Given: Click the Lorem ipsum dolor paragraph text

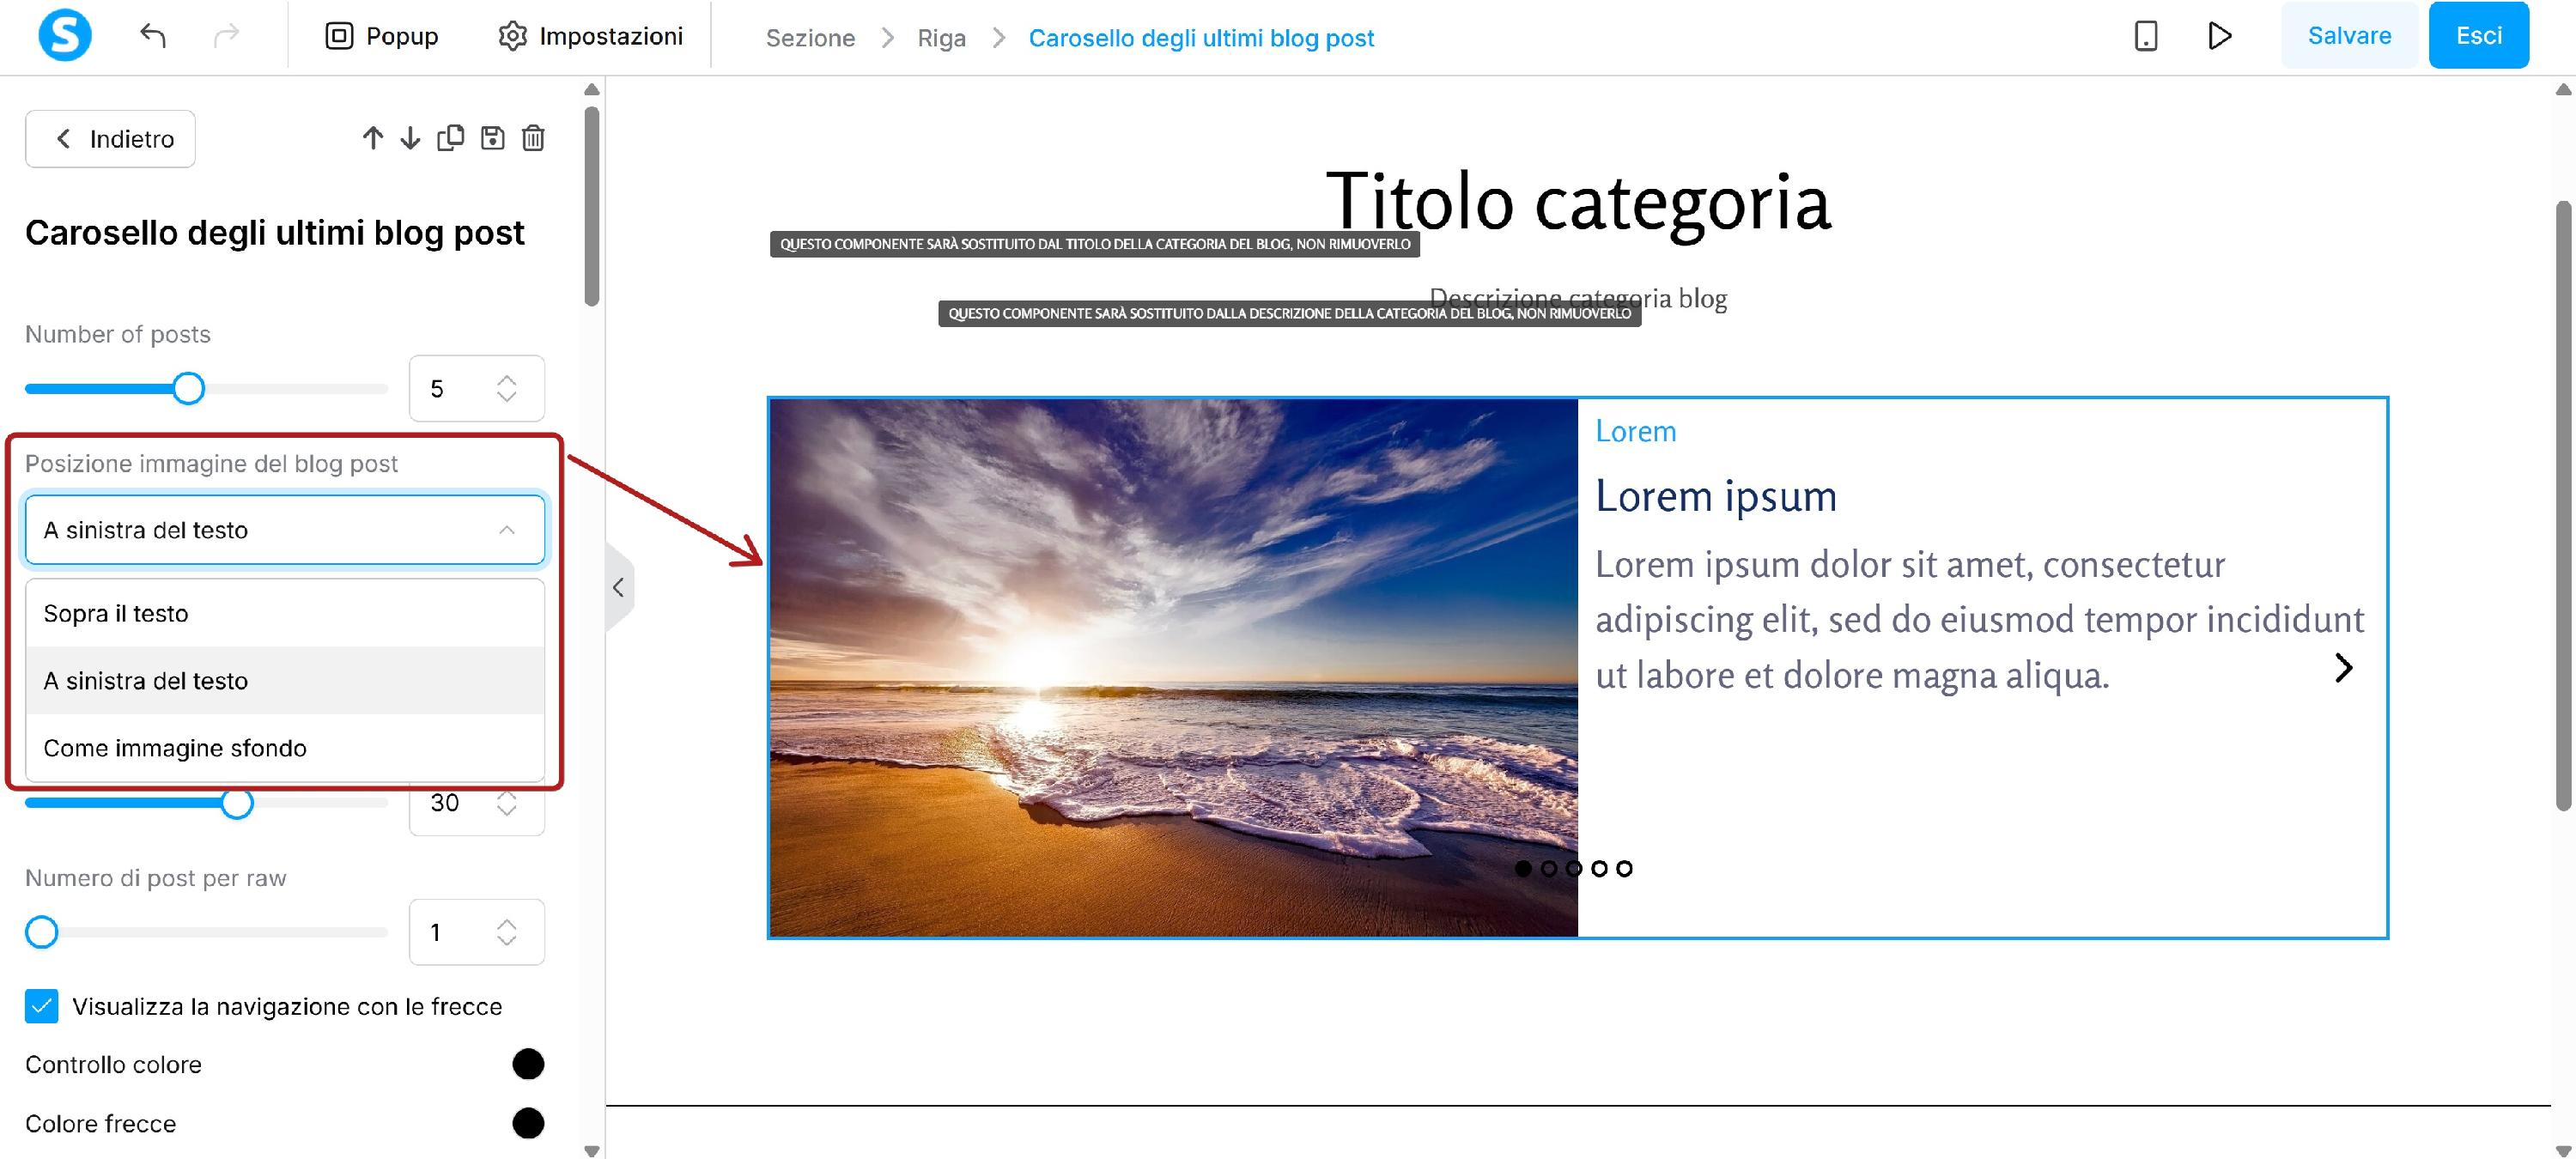Looking at the screenshot, I should pos(1979,620).
